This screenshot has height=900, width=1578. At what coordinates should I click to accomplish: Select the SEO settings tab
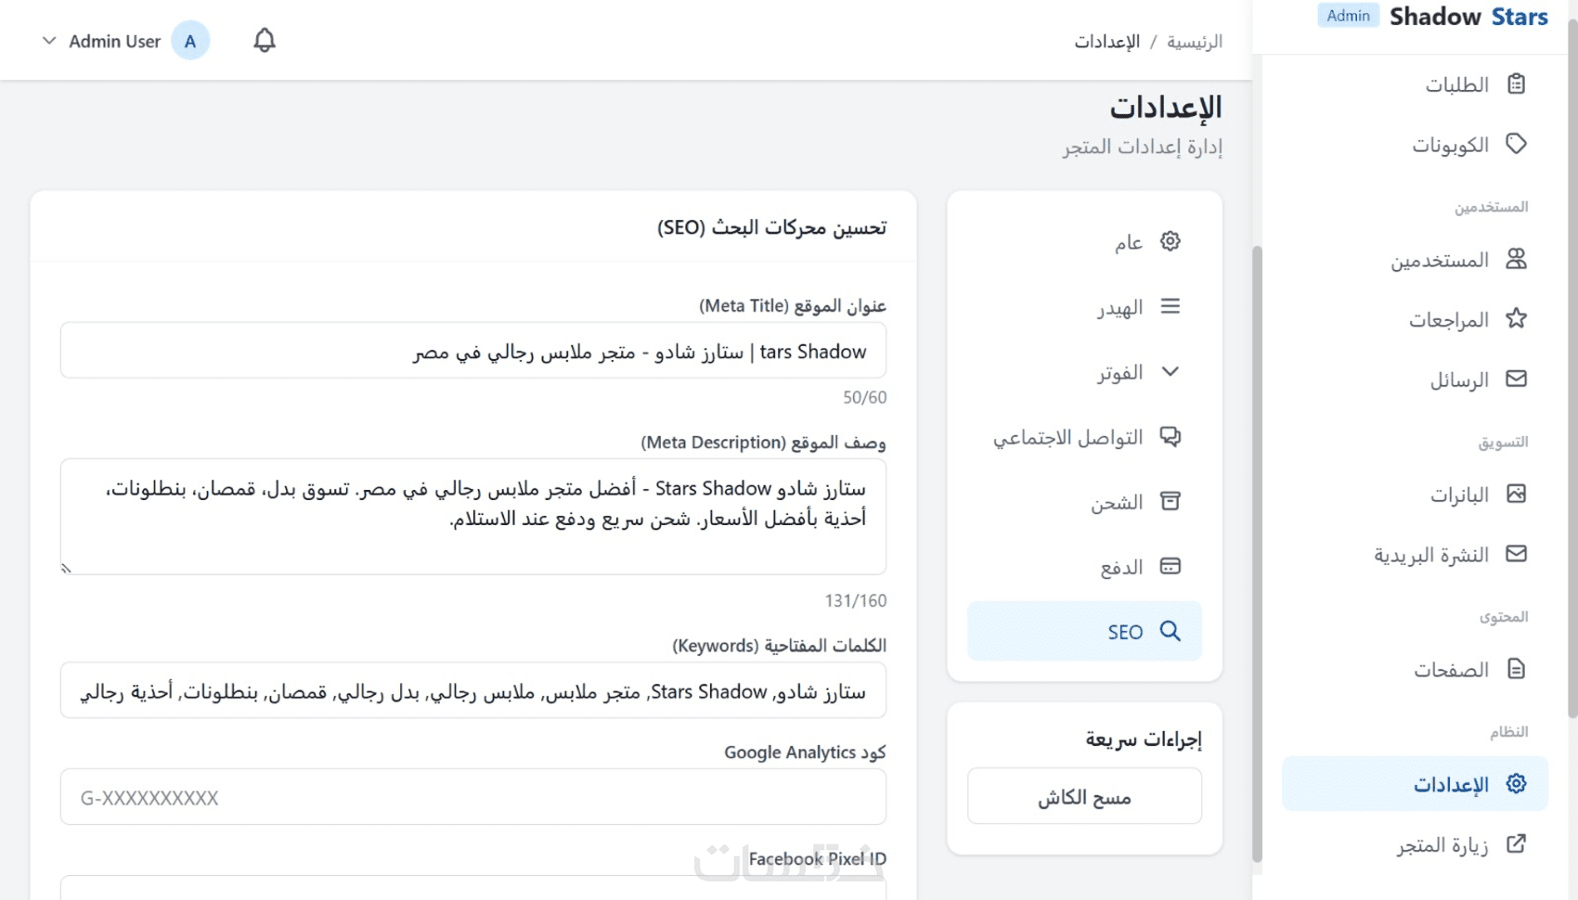pyautogui.click(x=1084, y=632)
